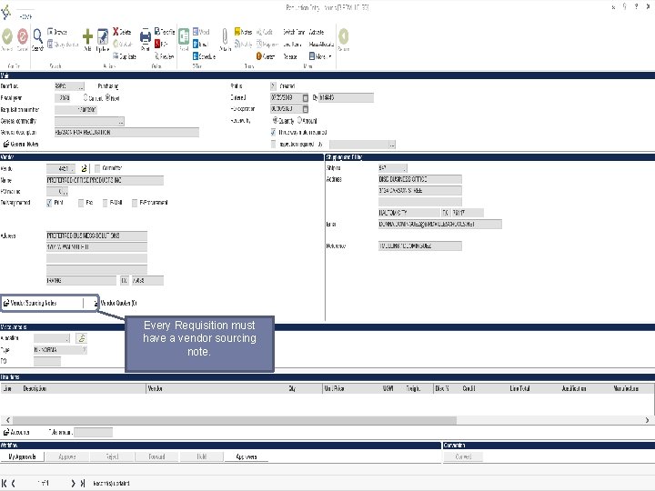Toggle the Committed vendor checkbox
655x491 pixels.
click(x=97, y=168)
